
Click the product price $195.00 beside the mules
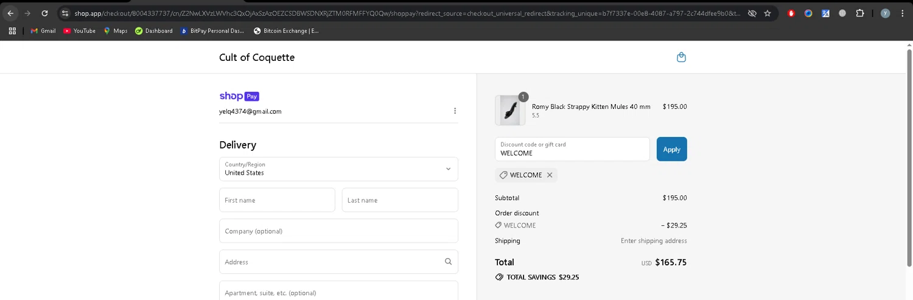pyautogui.click(x=674, y=106)
